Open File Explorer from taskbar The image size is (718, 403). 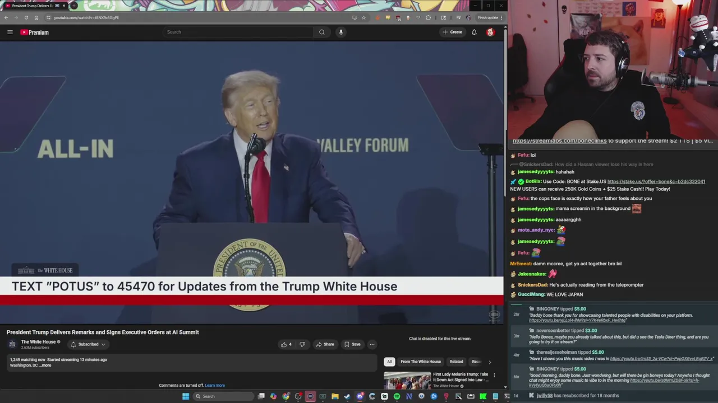coord(335,396)
